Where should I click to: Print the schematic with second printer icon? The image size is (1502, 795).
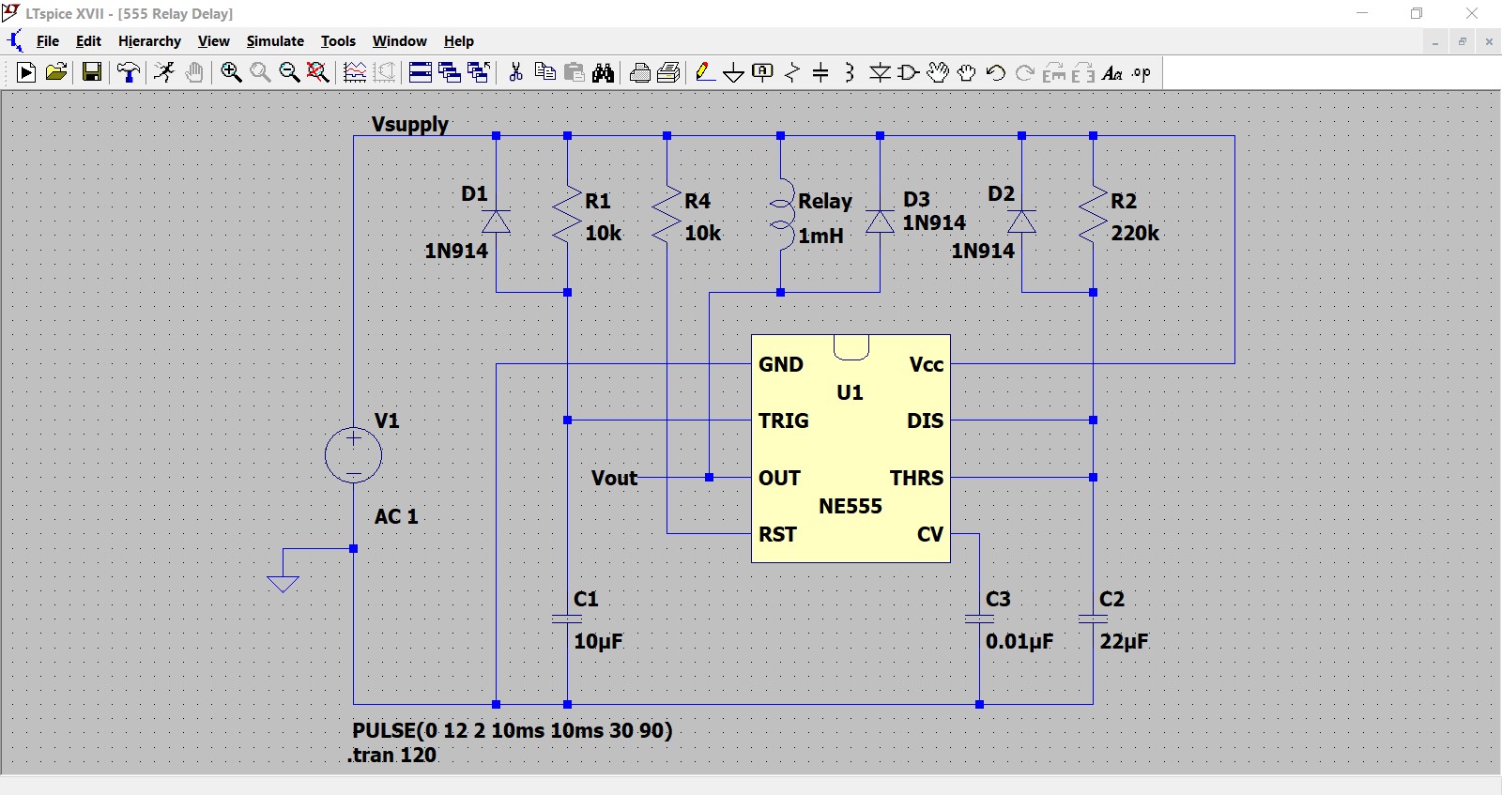pyautogui.click(x=669, y=72)
